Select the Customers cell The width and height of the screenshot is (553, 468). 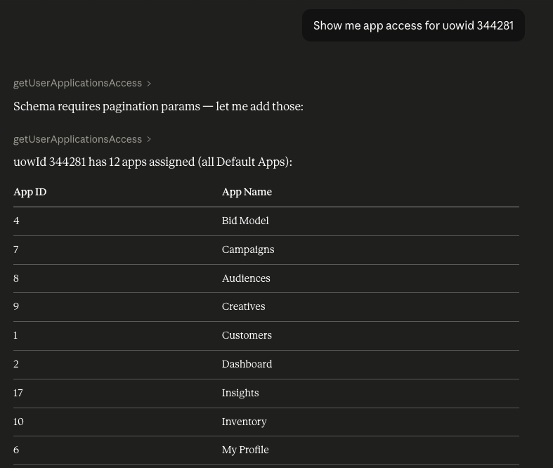247,335
